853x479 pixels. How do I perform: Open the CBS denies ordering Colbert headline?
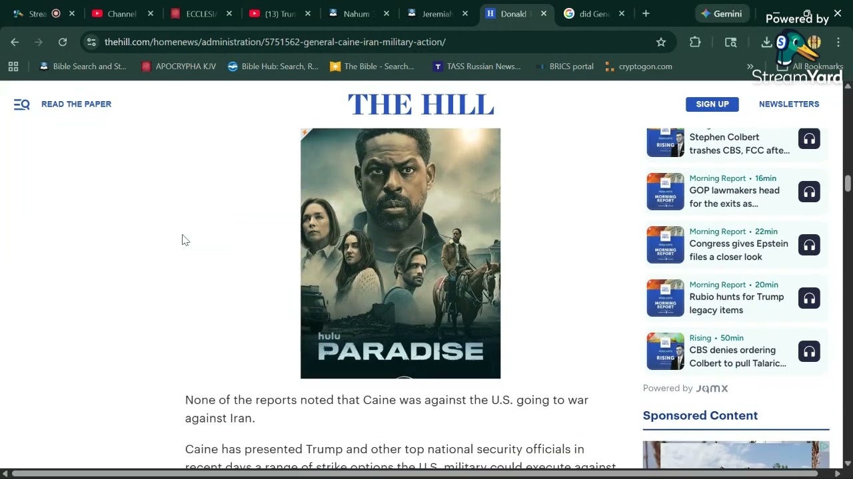point(738,357)
